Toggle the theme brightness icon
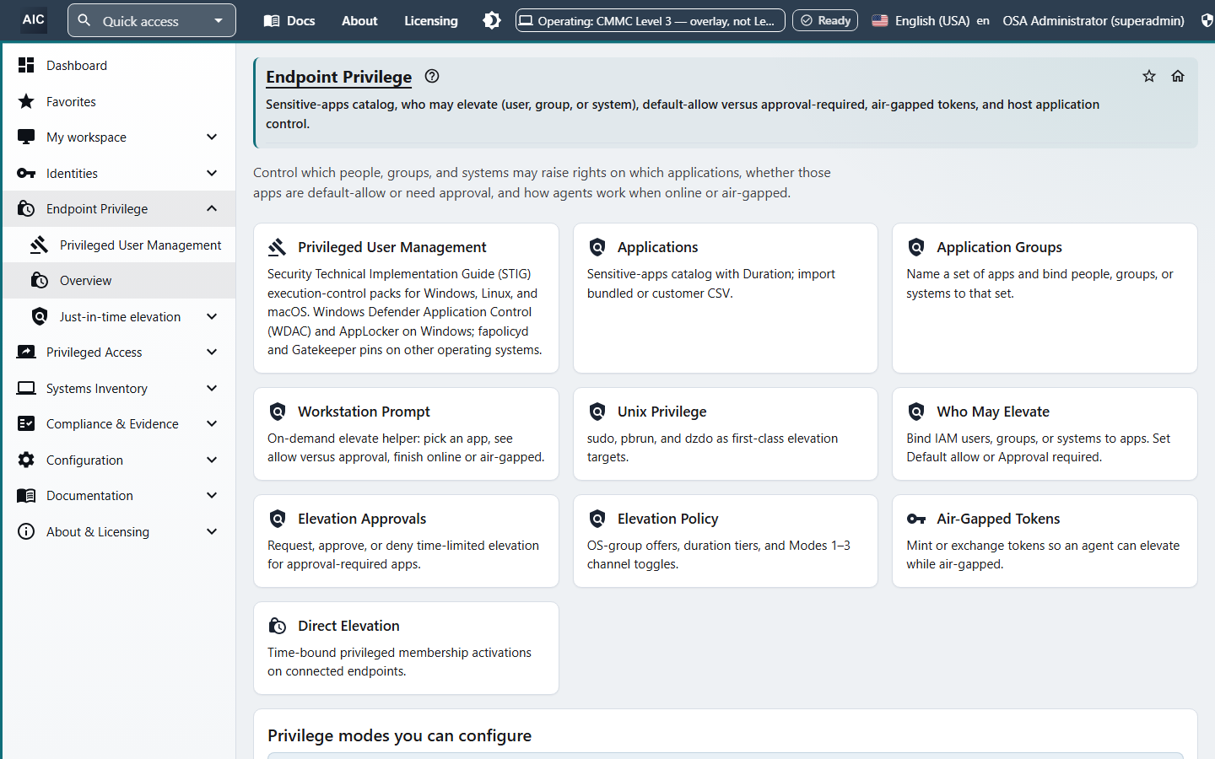This screenshot has width=1215, height=759. [x=492, y=20]
